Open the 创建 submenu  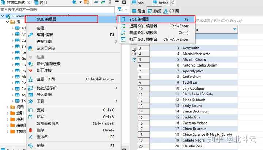pos(73,28)
